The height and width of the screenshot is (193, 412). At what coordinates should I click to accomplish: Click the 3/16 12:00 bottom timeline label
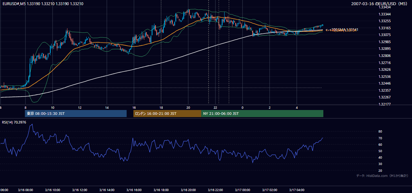79,190
